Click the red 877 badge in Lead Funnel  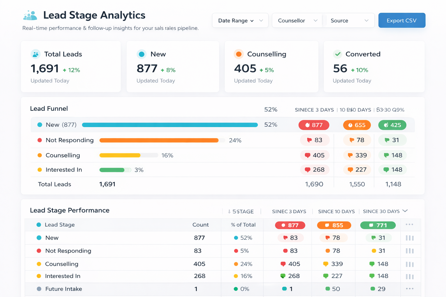point(314,125)
